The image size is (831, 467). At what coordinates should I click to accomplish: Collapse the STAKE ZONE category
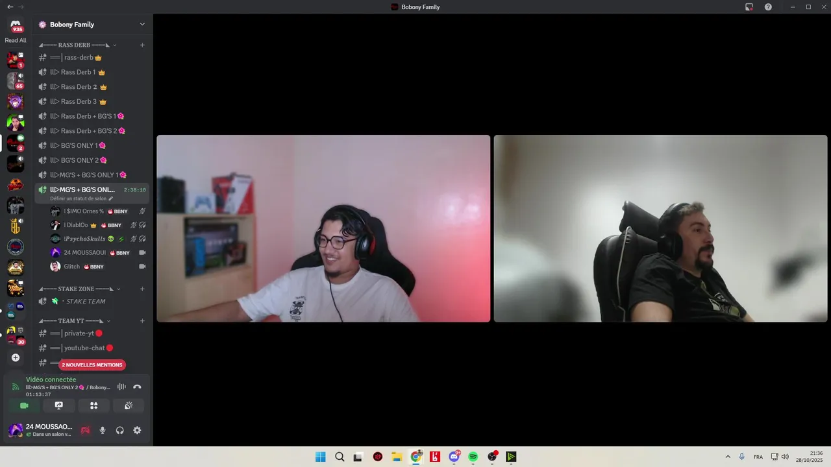click(80, 289)
